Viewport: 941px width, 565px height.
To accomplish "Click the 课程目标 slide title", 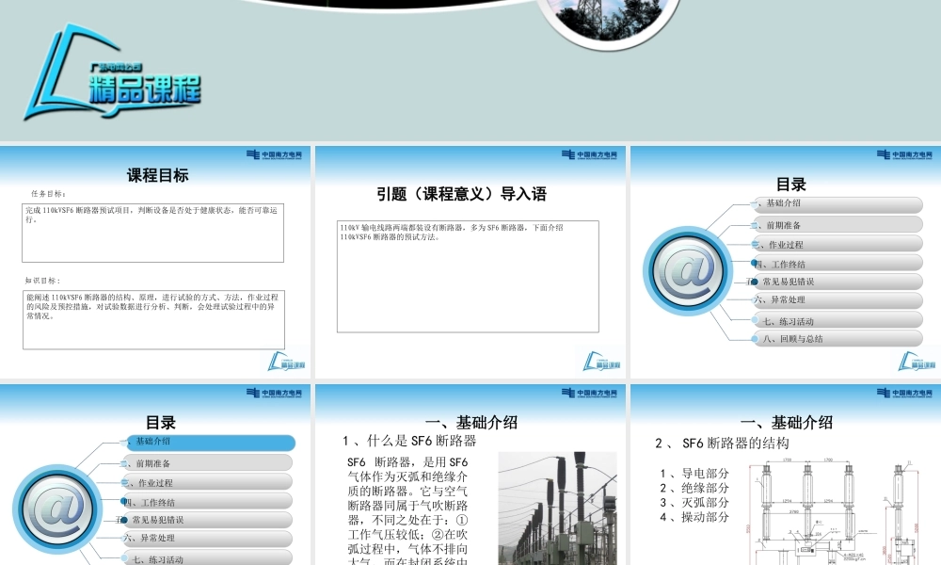I will point(158,175).
